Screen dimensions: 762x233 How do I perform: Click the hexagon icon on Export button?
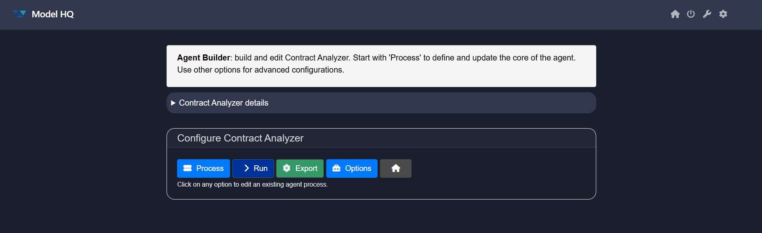(x=287, y=169)
